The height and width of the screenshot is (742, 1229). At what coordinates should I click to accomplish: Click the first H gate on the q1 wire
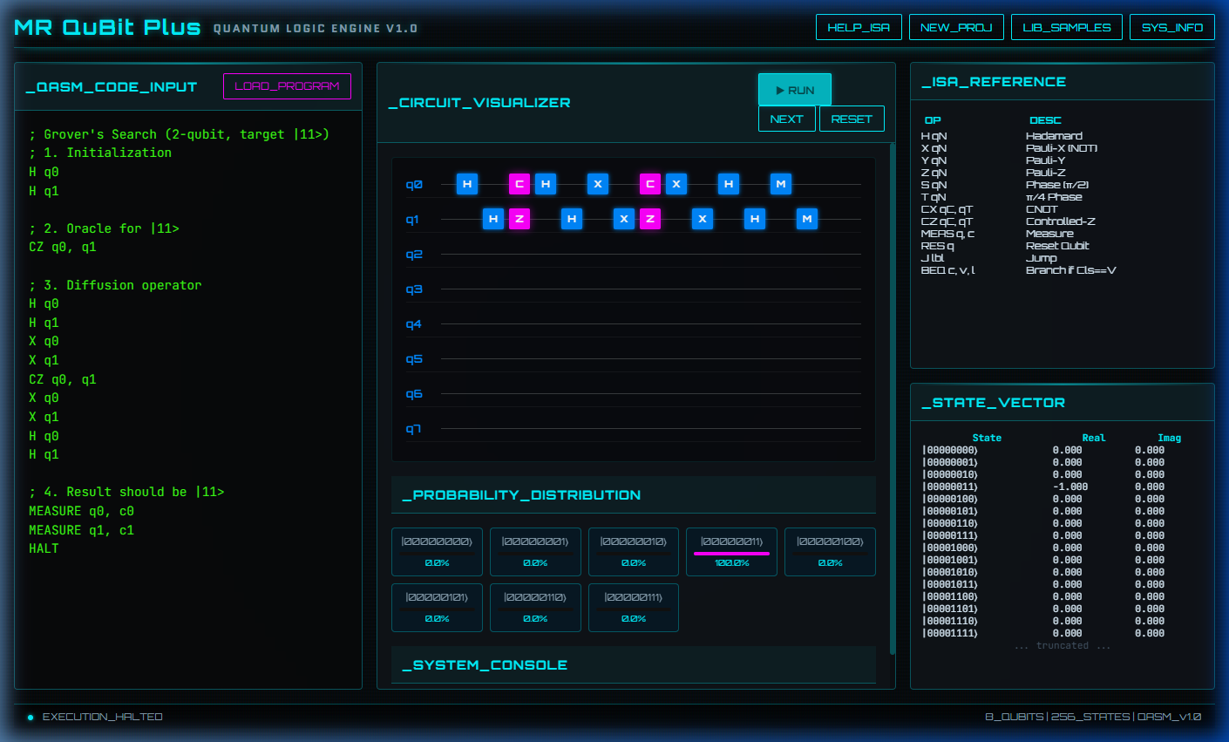pos(493,219)
